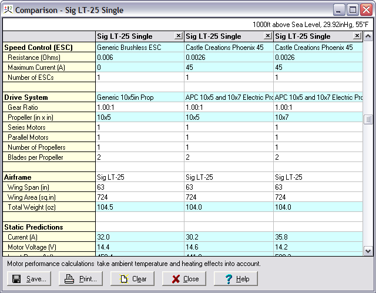376x293 pixels.
Task: Click the 10x7 propeller value
Action: [x=318, y=117]
